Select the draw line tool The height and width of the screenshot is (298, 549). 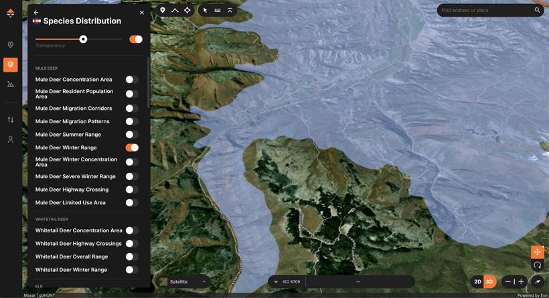(175, 10)
